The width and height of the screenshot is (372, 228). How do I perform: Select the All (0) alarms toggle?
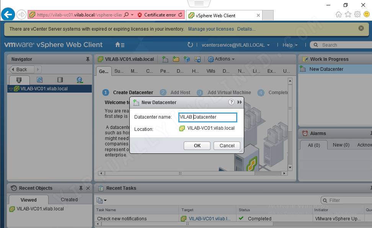(314, 145)
